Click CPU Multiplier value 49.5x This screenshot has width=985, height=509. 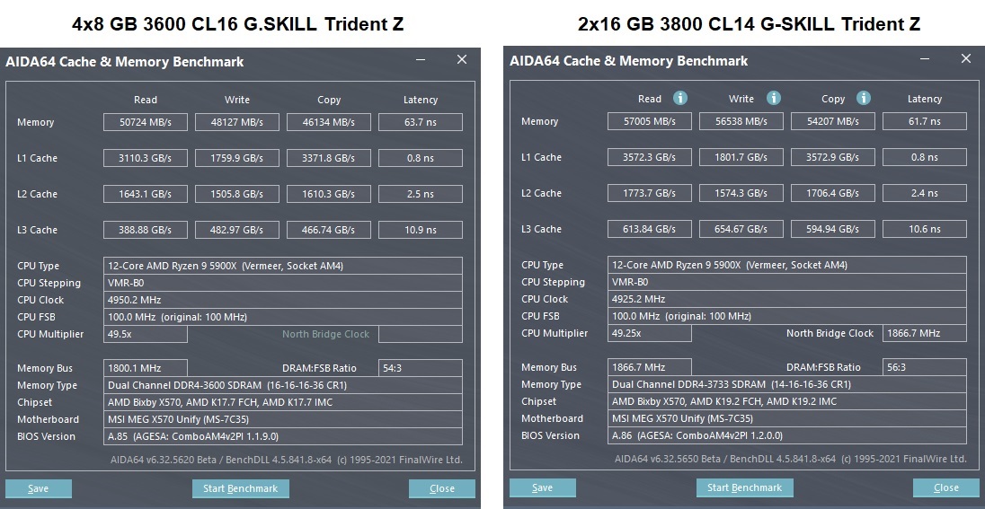pos(145,334)
